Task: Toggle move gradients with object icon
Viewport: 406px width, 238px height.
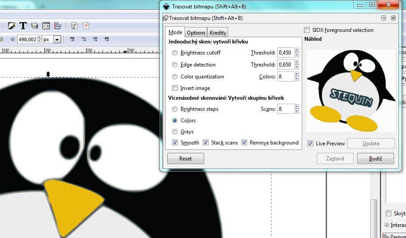Action: pyautogui.click(x=95, y=39)
